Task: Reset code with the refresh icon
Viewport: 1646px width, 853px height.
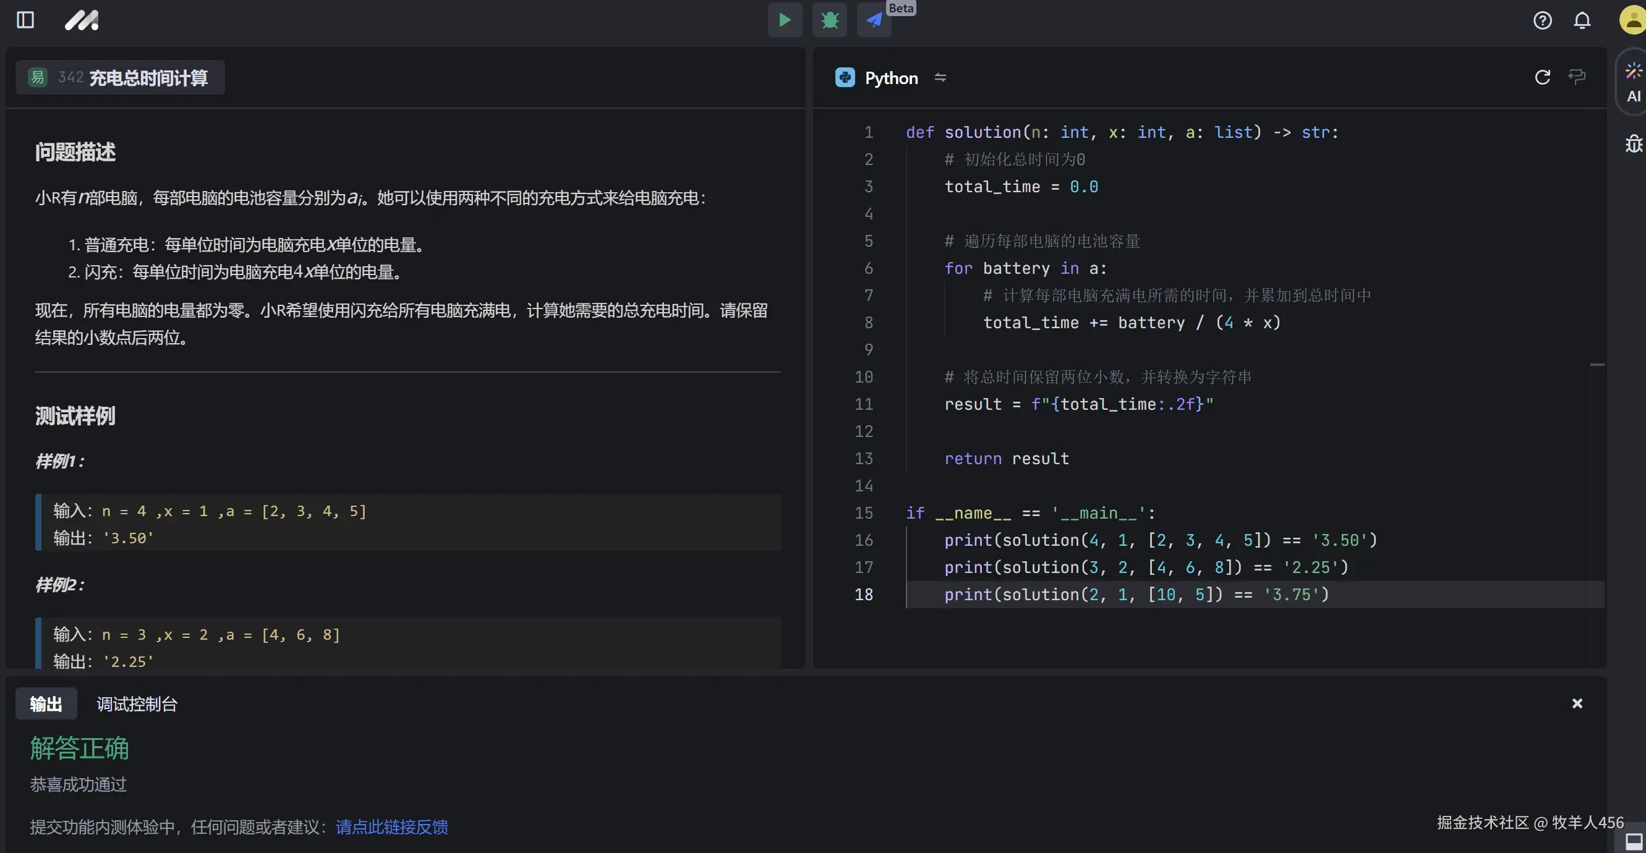Action: [1542, 77]
